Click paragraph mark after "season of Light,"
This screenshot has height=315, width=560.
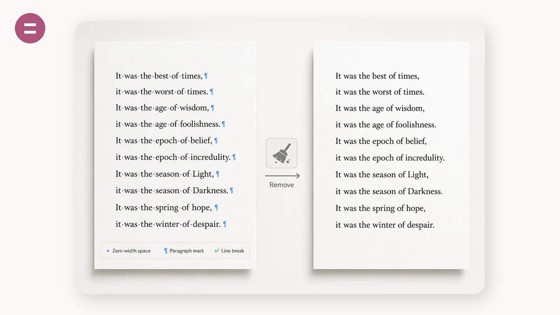pyautogui.click(x=217, y=174)
